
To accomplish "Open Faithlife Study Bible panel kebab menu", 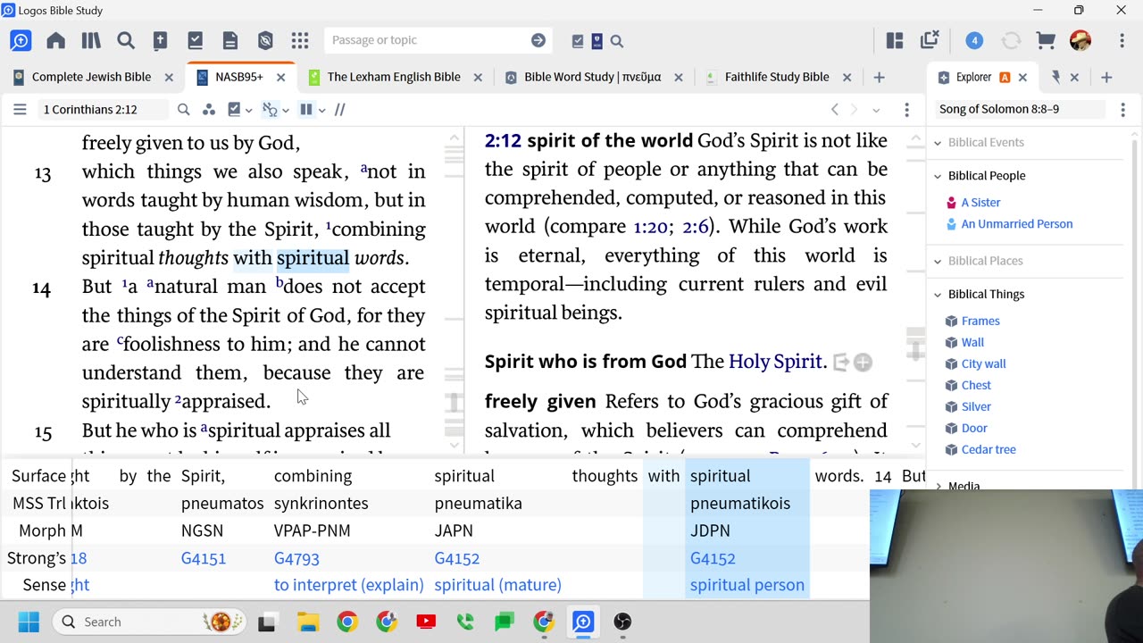I will click(x=906, y=110).
